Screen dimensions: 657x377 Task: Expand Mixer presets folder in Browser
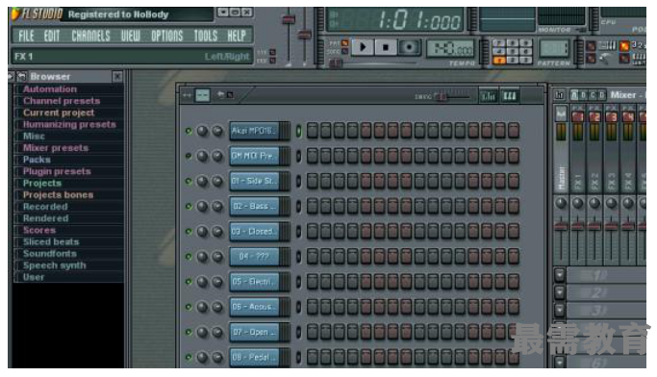click(56, 148)
